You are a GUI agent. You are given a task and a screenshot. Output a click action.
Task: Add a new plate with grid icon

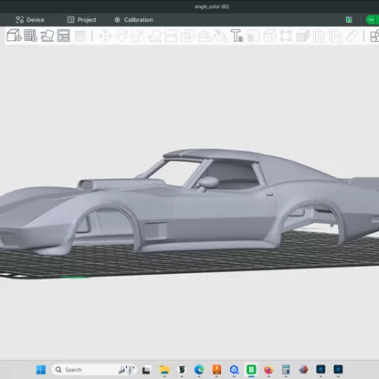[31, 36]
